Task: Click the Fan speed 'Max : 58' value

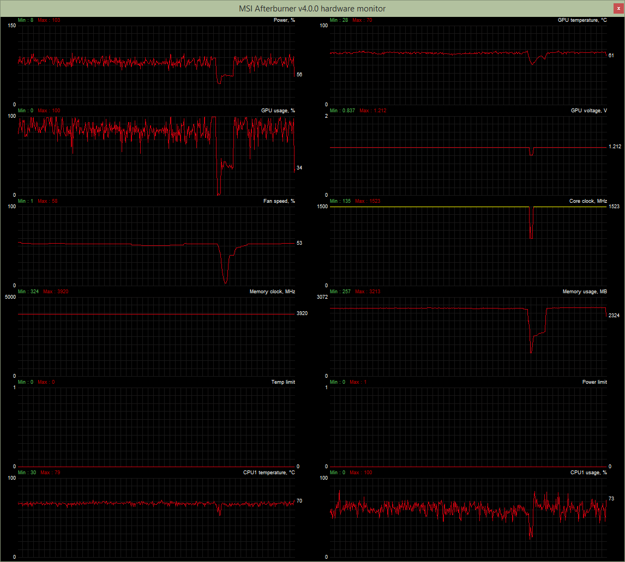Action: [47, 201]
